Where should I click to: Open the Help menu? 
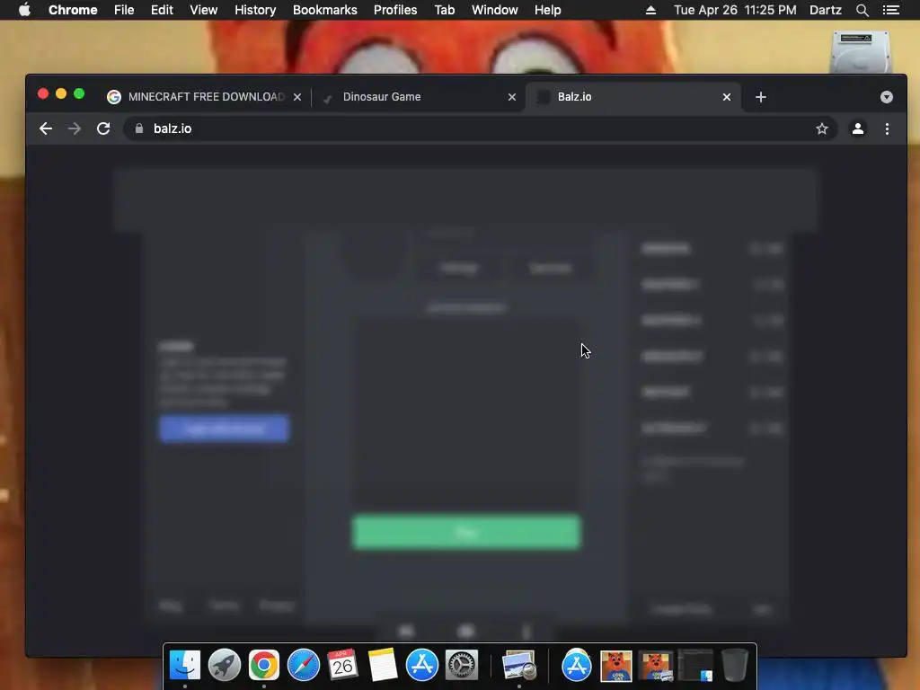pyautogui.click(x=547, y=10)
